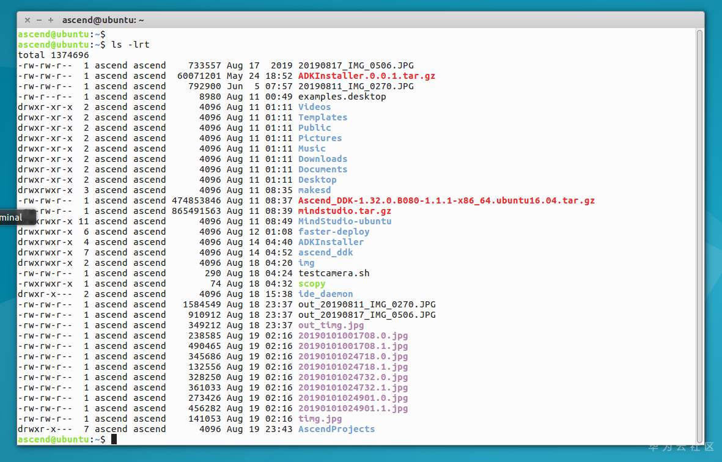Screen dimensions: 722x462
Task: Click the Templates directory name
Action: point(323,117)
